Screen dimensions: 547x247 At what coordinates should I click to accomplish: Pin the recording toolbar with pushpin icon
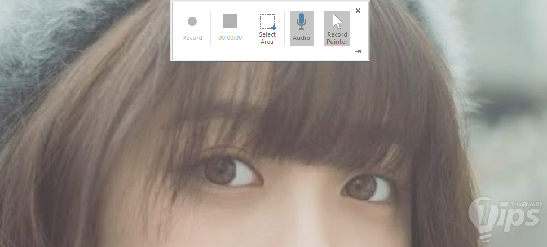(358, 51)
